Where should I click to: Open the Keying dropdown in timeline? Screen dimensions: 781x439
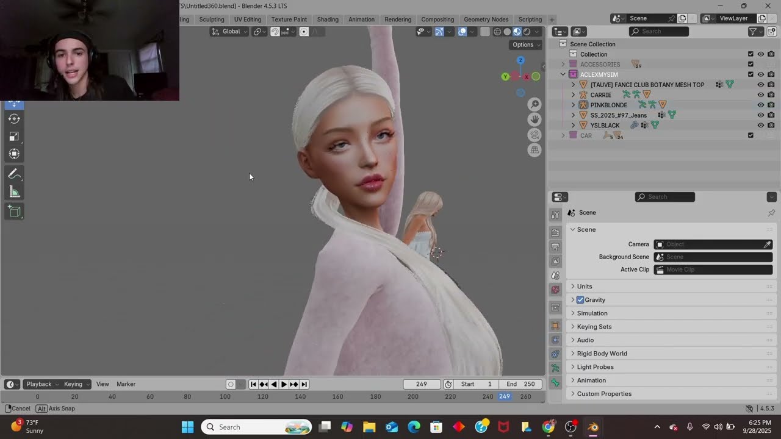pos(77,384)
